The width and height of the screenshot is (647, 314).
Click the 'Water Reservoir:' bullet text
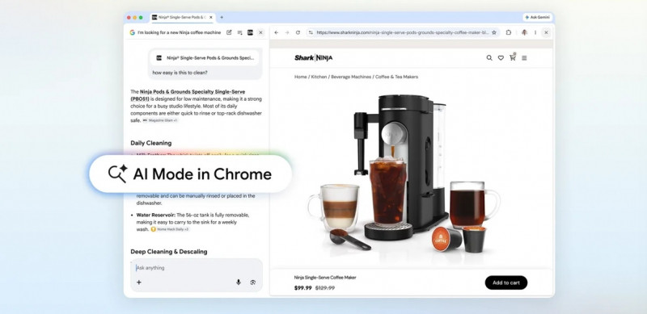click(155, 215)
